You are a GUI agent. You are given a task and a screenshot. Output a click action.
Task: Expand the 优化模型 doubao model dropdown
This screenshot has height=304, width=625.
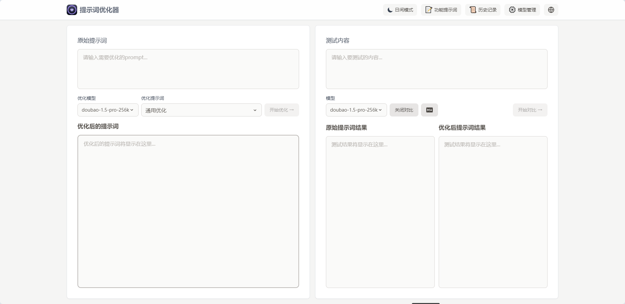108,110
